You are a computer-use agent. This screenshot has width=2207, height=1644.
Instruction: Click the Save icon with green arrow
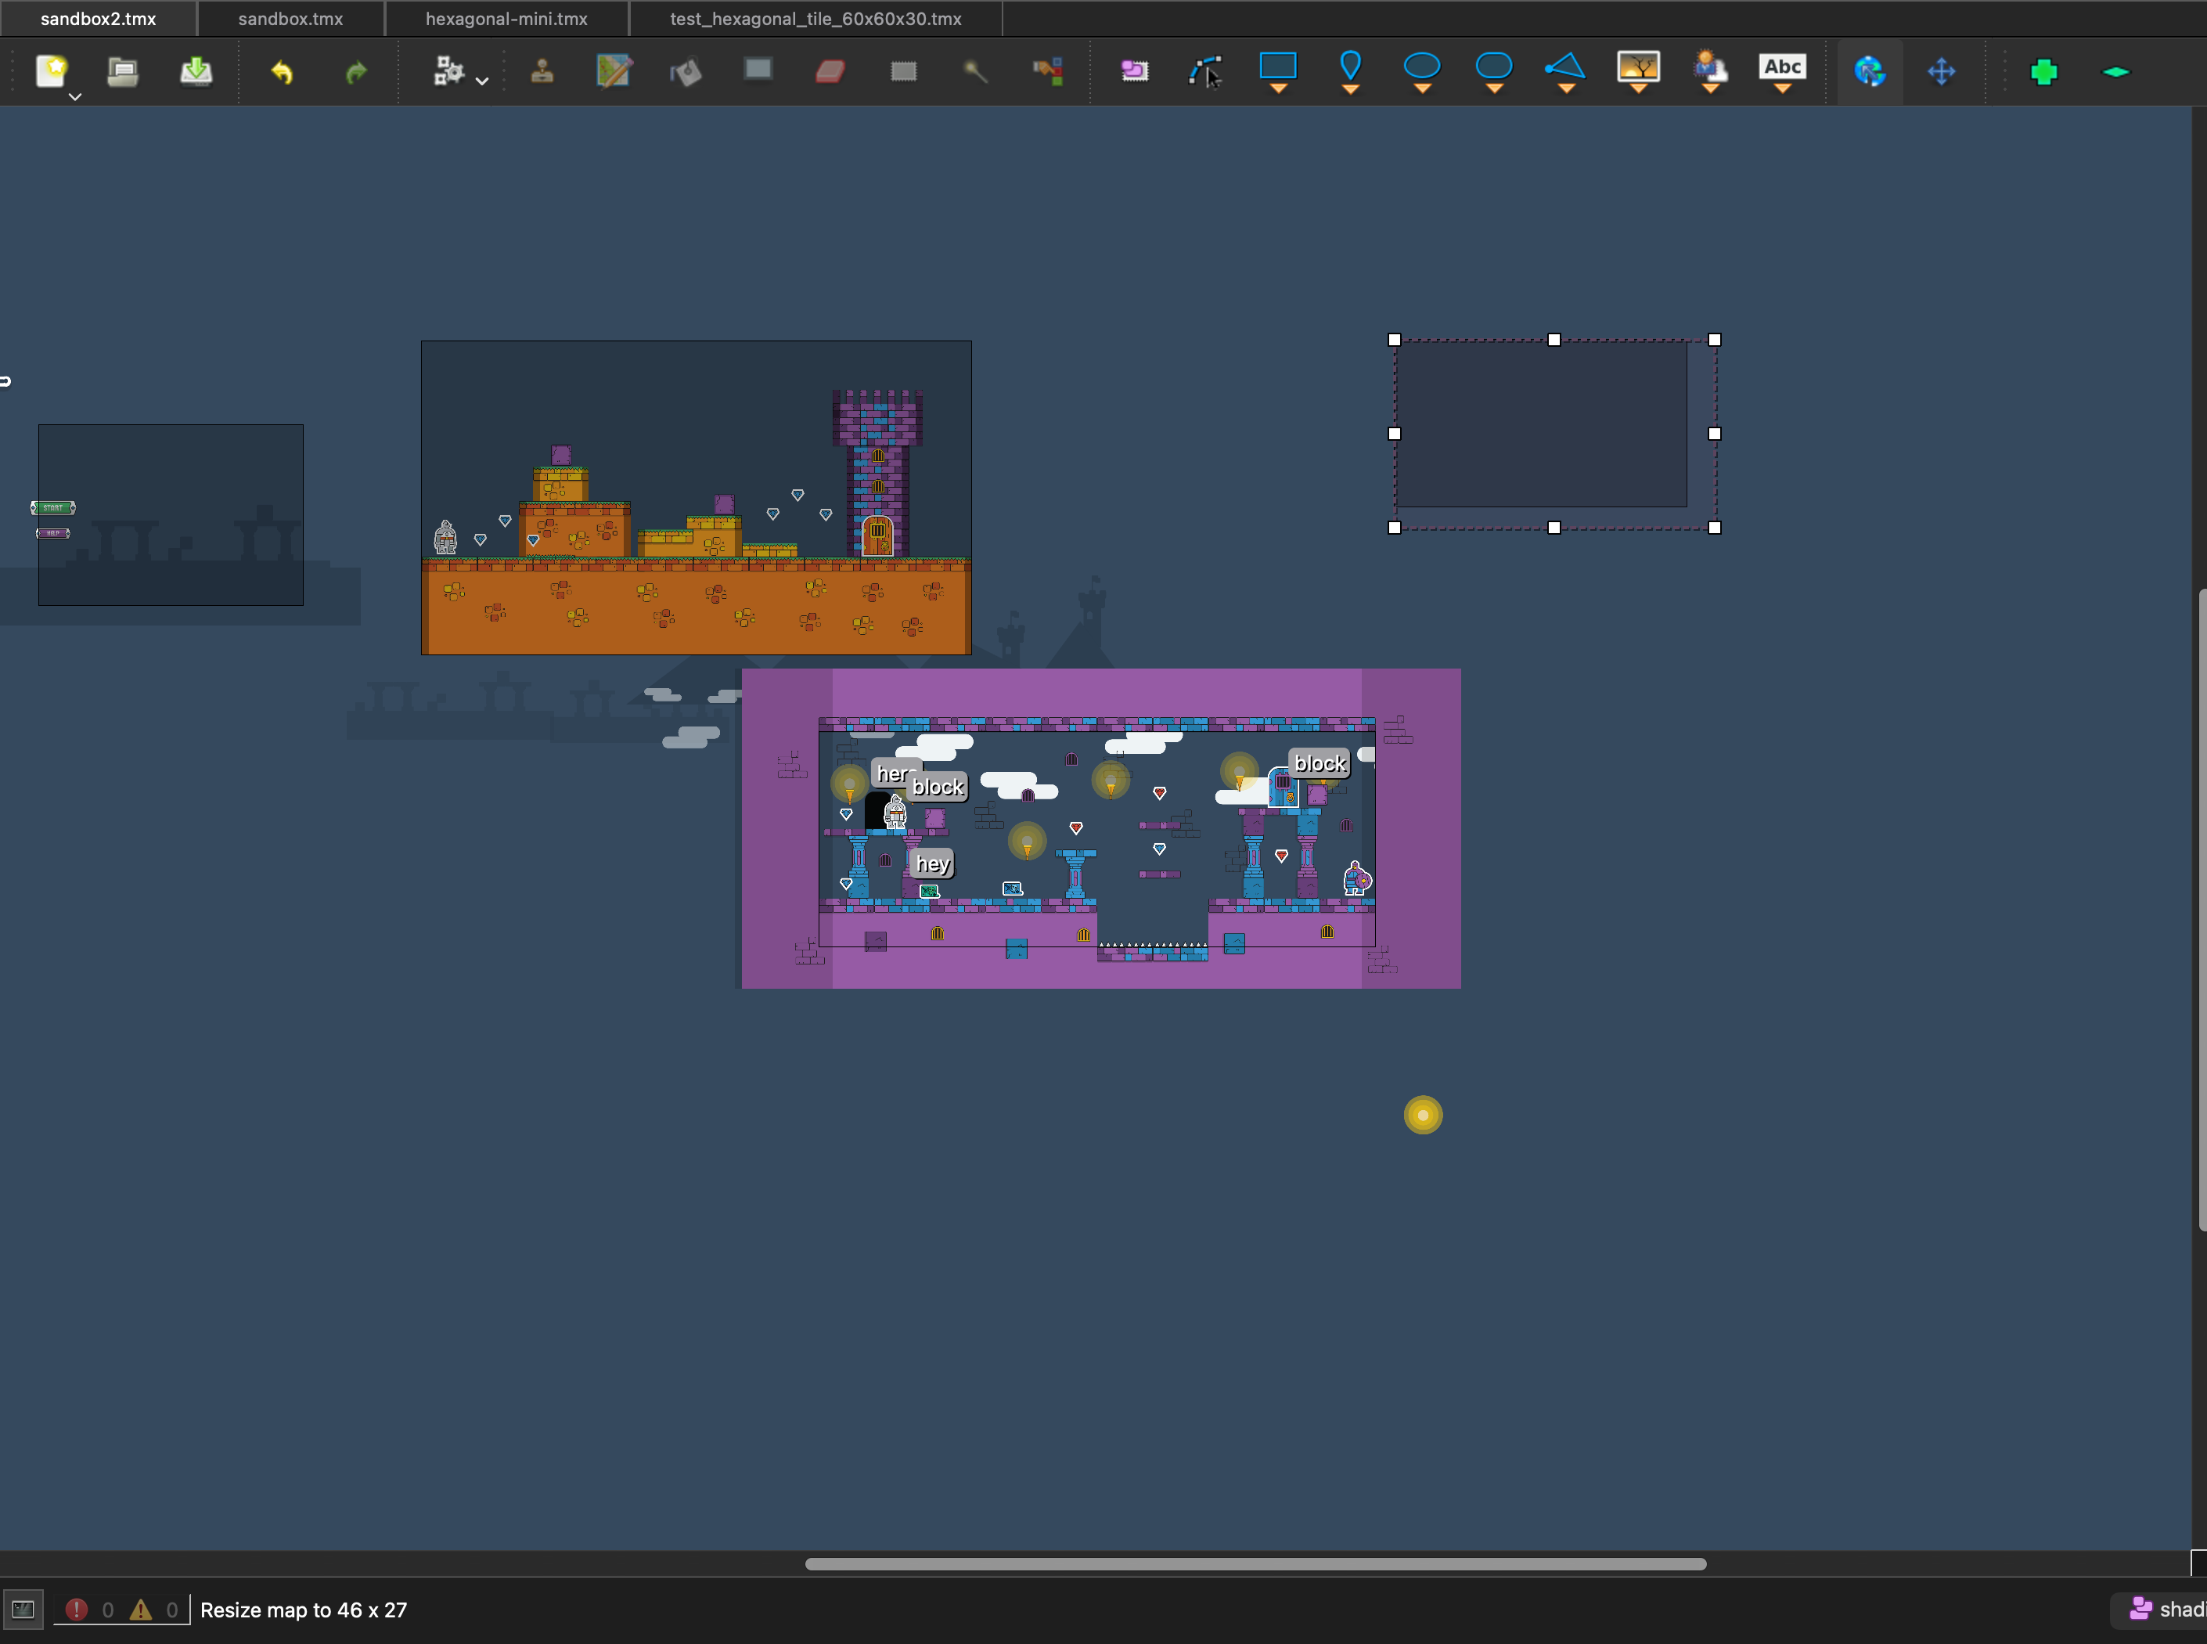196,70
